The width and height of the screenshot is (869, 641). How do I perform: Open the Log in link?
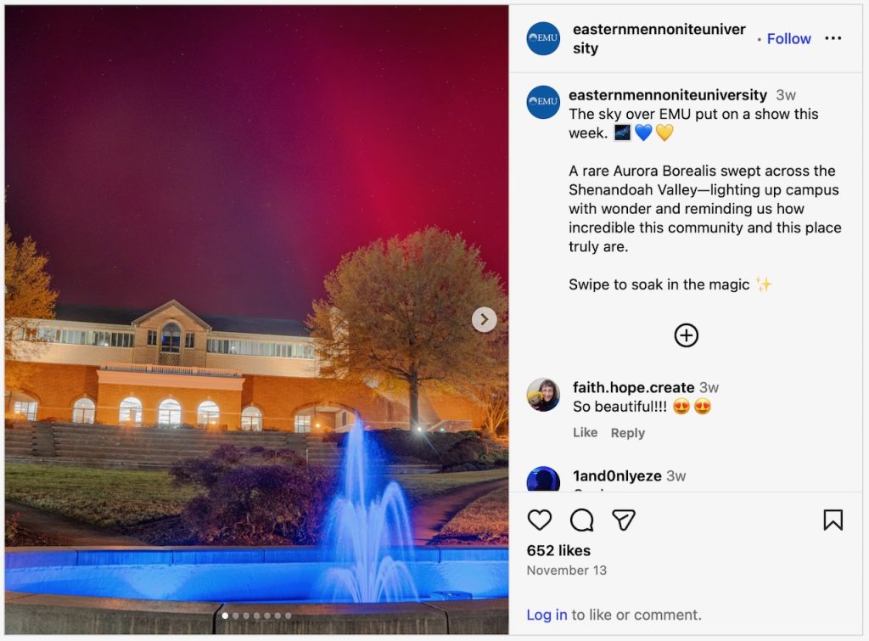click(x=547, y=615)
